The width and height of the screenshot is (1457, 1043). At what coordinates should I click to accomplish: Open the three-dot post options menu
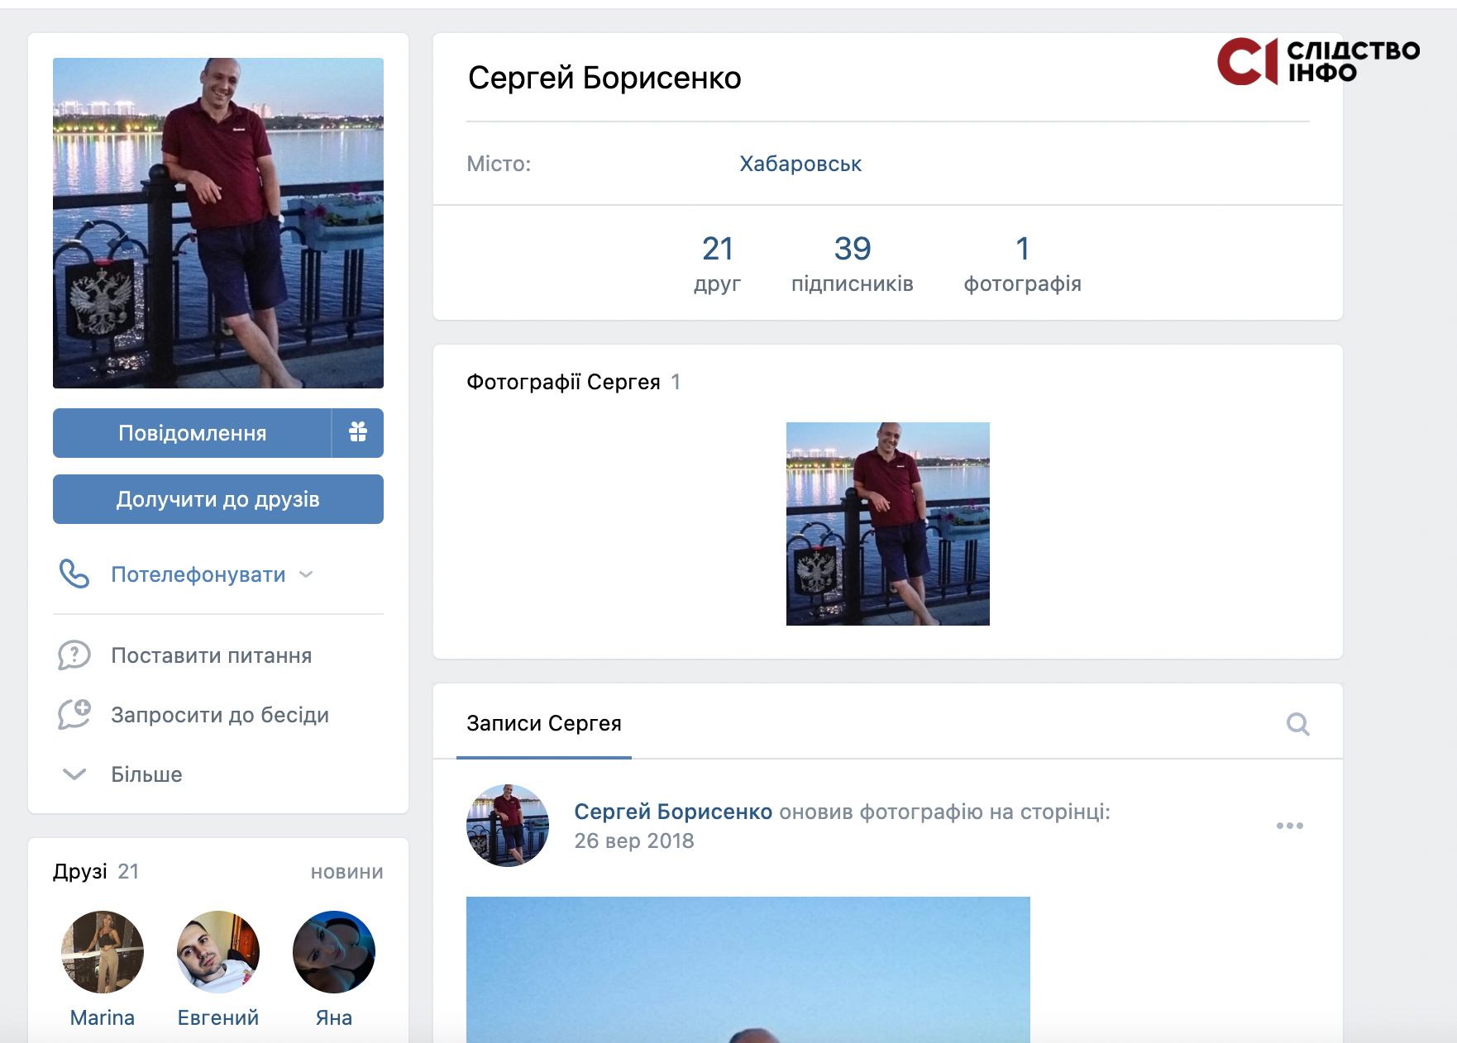point(1289,826)
